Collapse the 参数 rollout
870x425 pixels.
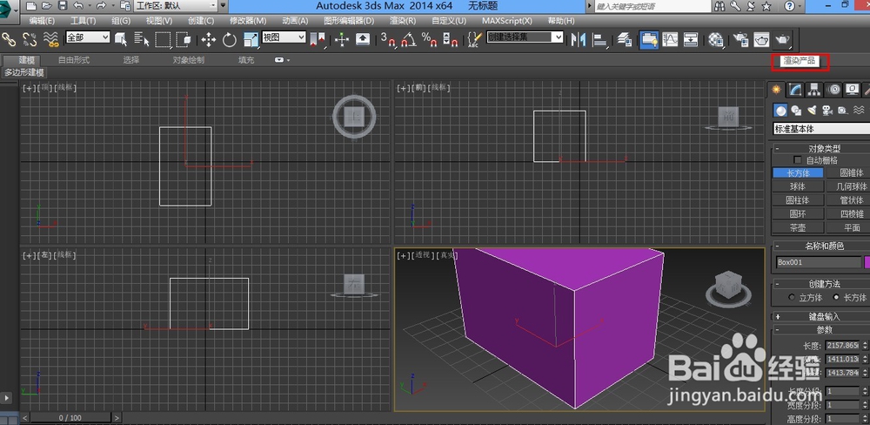(x=821, y=329)
